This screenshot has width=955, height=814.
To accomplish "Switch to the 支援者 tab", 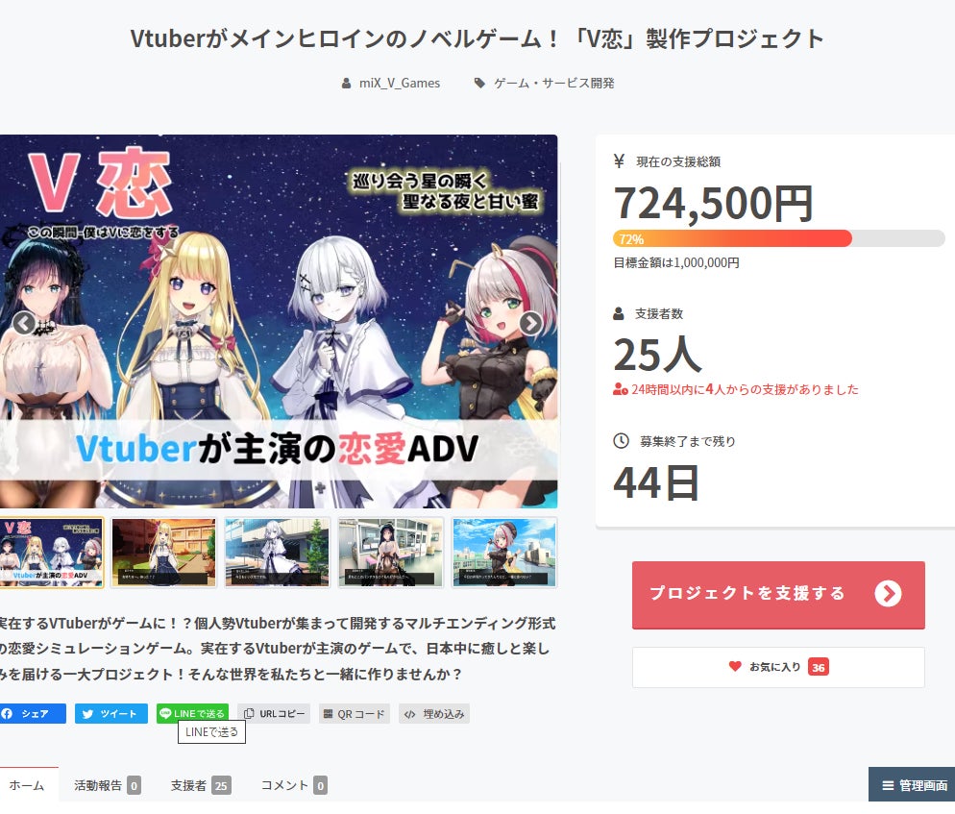I will click(201, 785).
